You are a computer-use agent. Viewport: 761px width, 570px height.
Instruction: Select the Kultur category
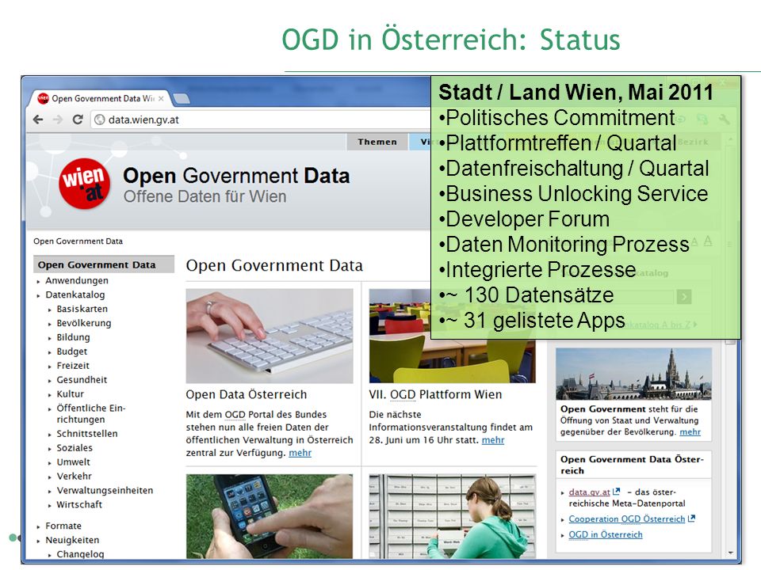point(70,394)
